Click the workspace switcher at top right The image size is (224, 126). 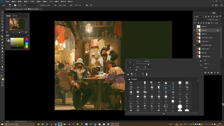pos(217,5)
